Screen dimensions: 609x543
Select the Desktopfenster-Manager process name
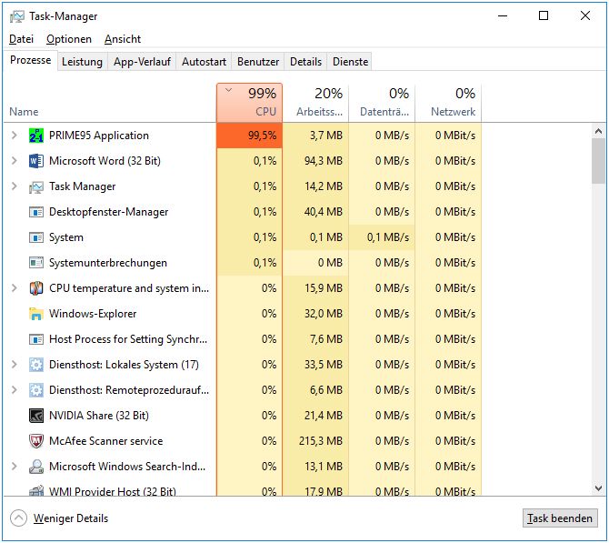click(109, 212)
